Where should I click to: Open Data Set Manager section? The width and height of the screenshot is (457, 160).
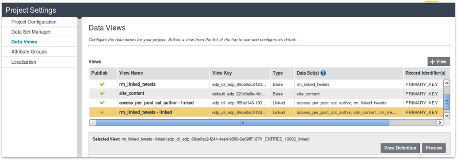pyautogui.click(x=31, y=32)
